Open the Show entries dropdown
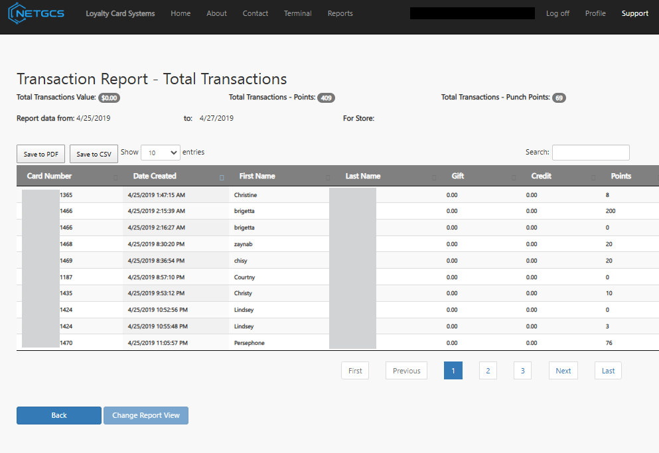Viewport: 659px width, 453px height. [160, 153]
